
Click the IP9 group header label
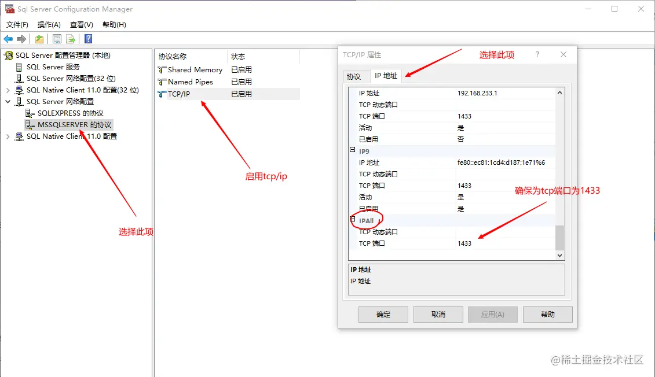pyautogui.click(x=364, y=151)
